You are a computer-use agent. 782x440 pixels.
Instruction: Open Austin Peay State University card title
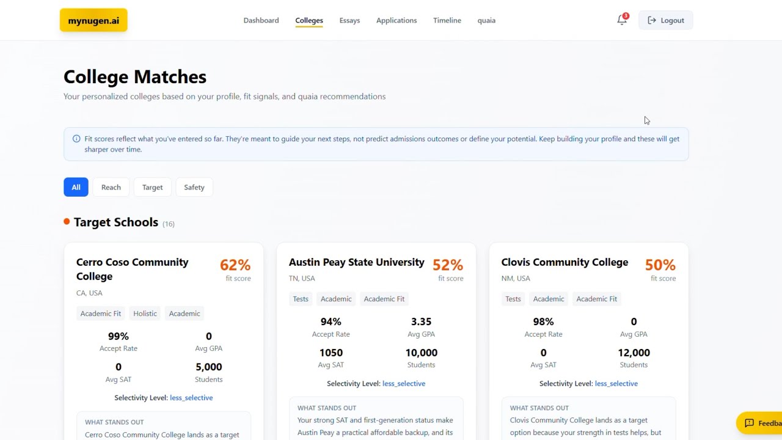pos(357,262)
